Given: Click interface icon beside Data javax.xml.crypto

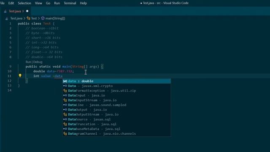Looking at the screenshot, I should pyautogui.click(x=65, y=86).
